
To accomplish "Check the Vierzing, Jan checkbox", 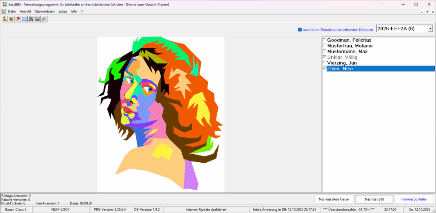I will [324, 63].
